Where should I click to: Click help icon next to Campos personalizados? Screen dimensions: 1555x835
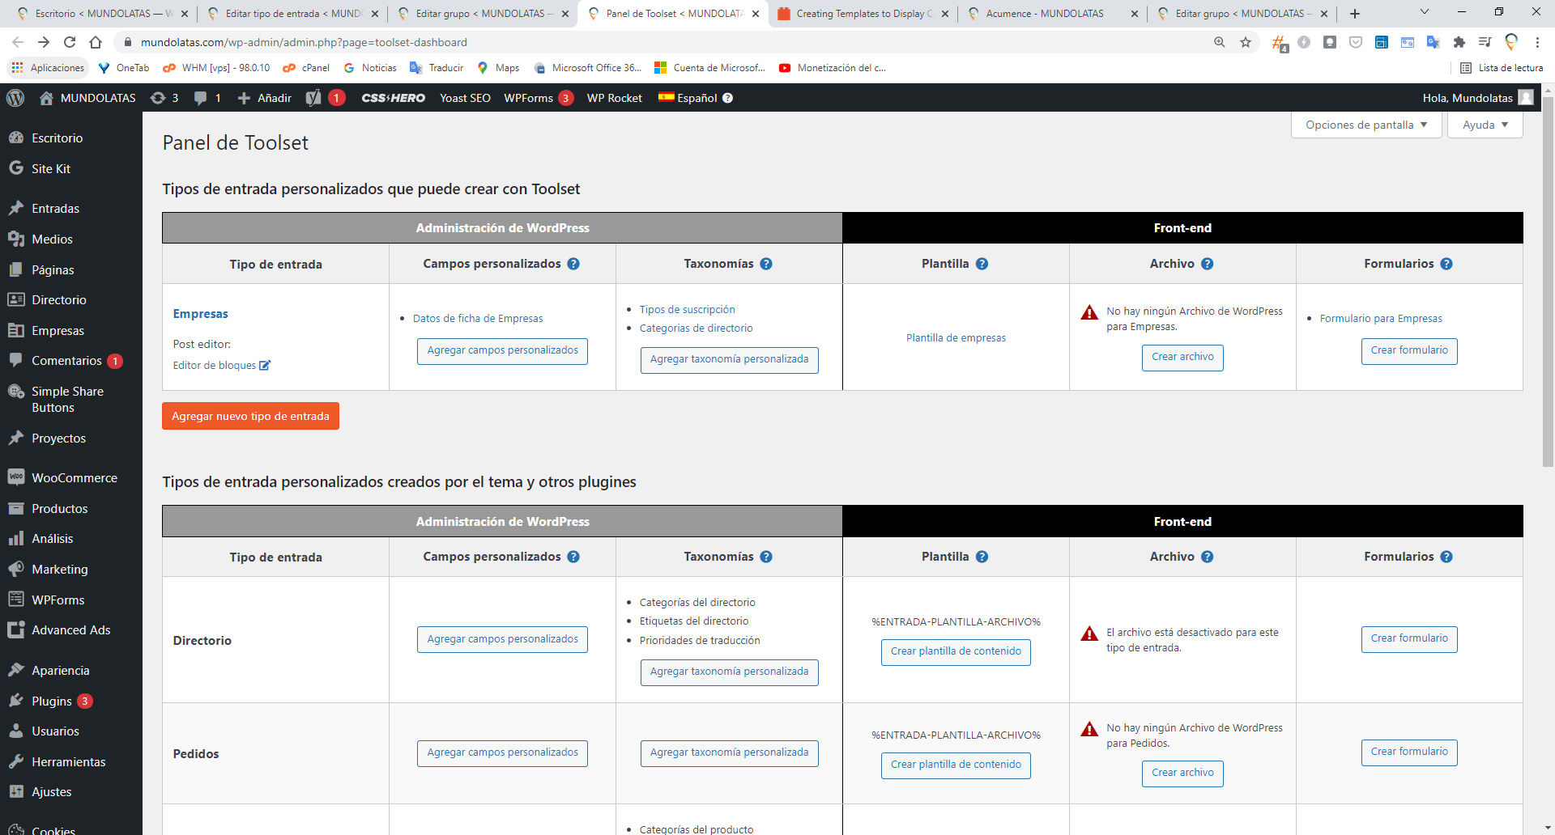click(573, 264)
